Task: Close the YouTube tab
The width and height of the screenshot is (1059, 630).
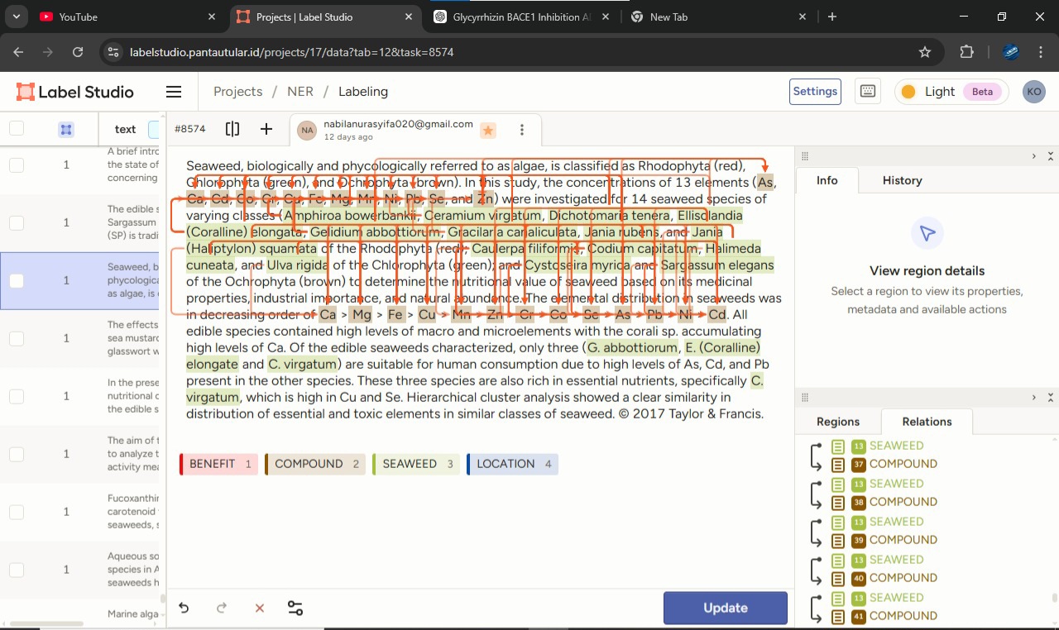Action: [x=212, y=17]
